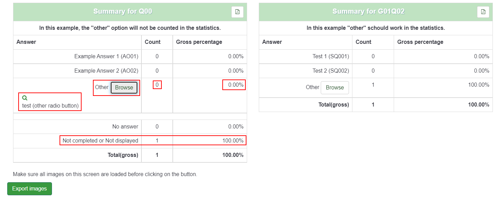Click the Answer column header in the G01Q02 table

272,42
